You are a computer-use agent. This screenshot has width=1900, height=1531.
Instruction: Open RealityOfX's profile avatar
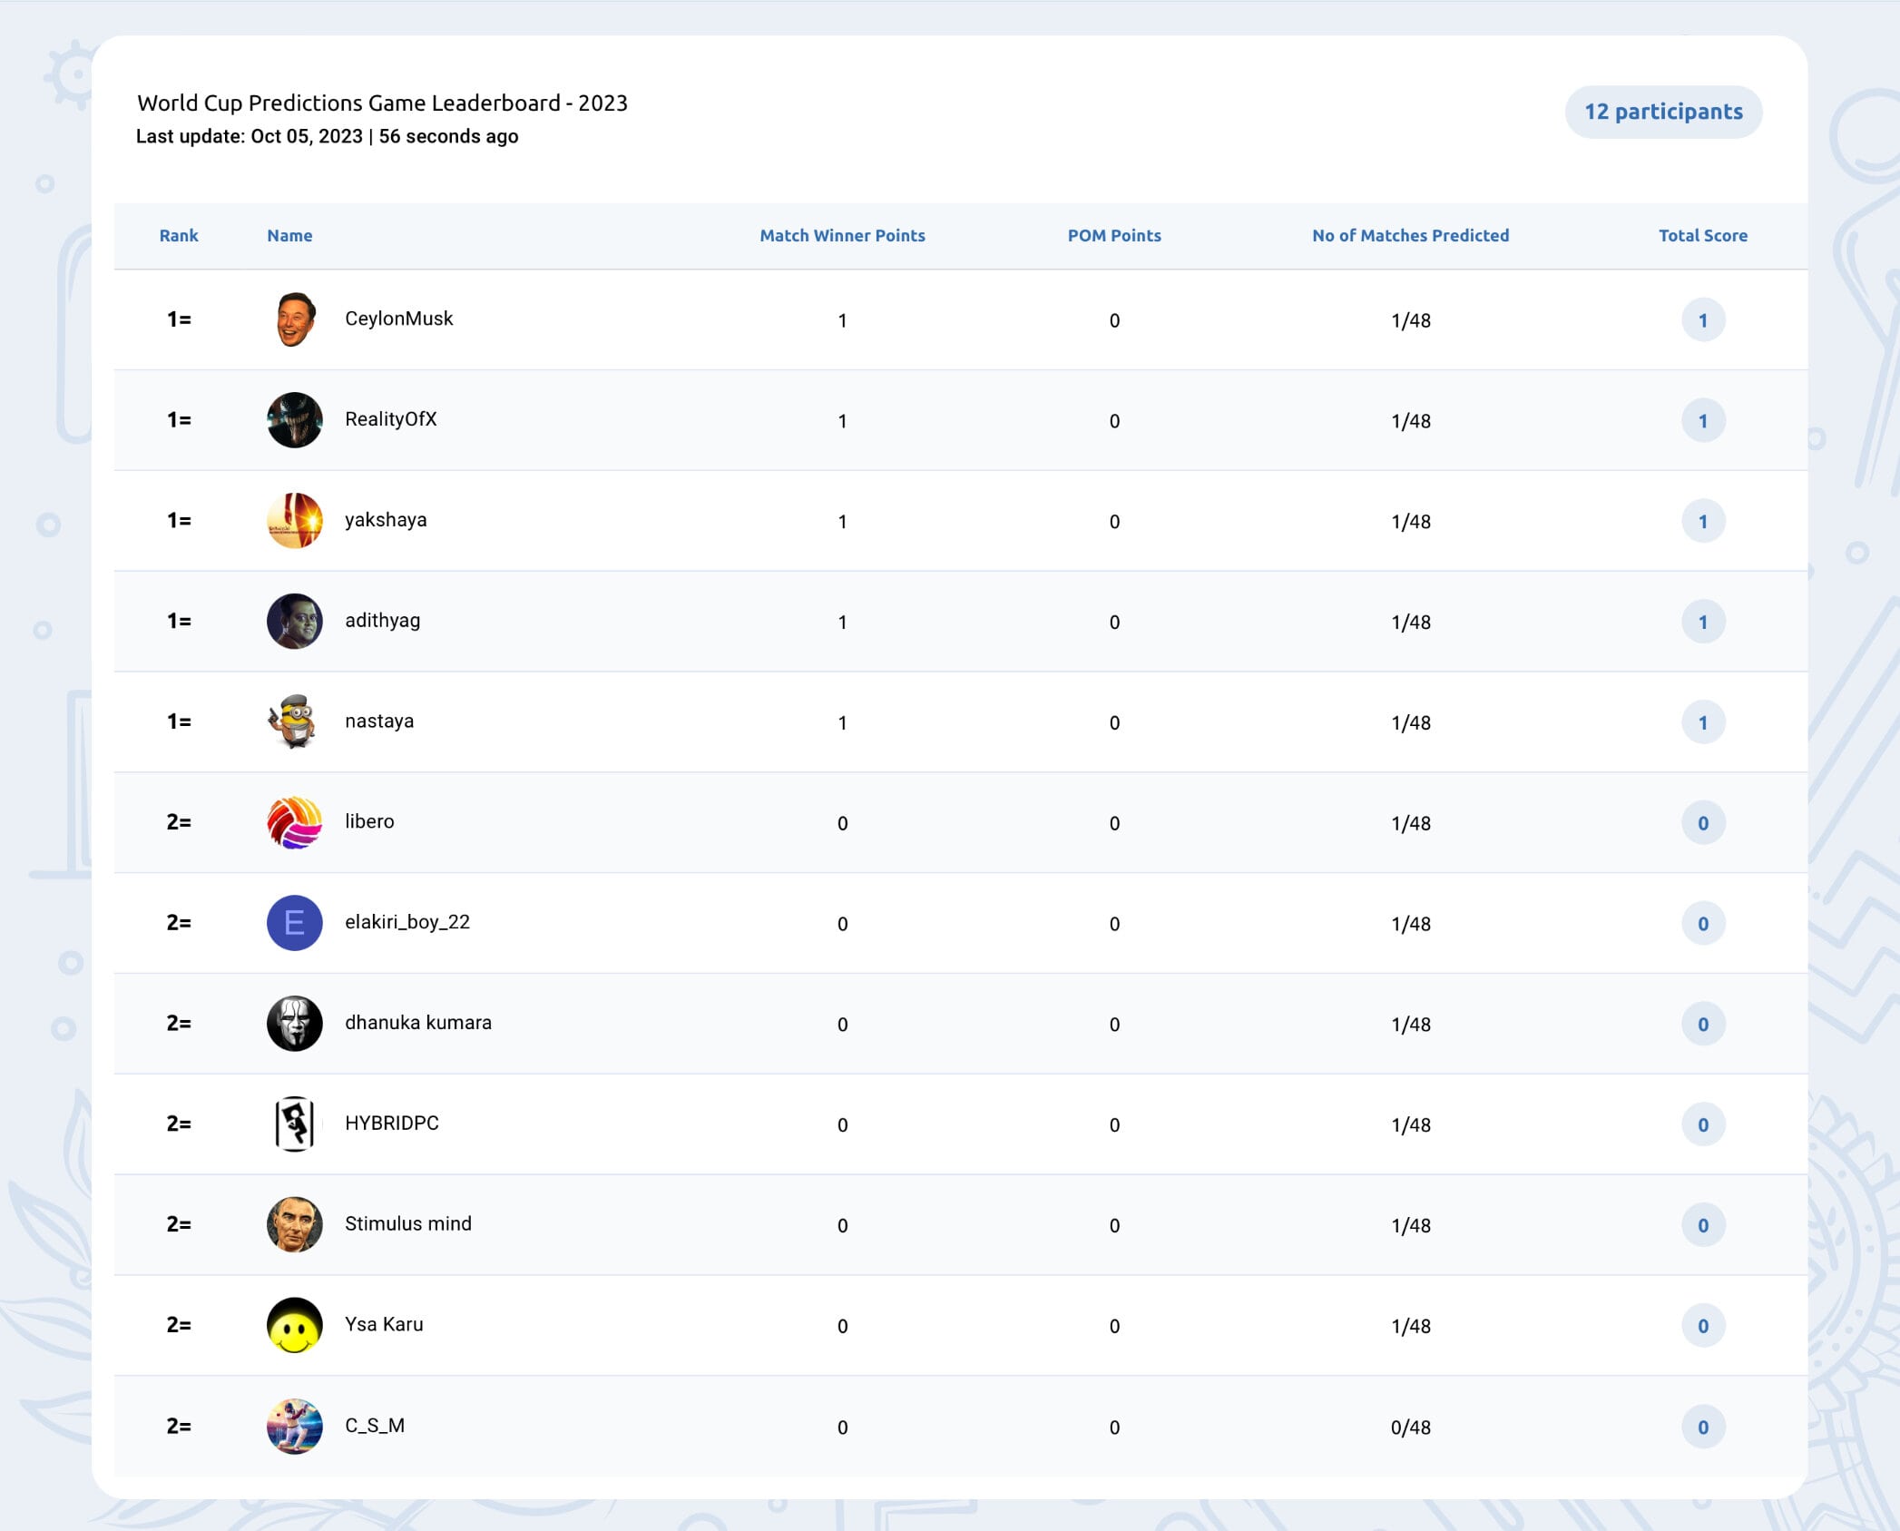295,420
